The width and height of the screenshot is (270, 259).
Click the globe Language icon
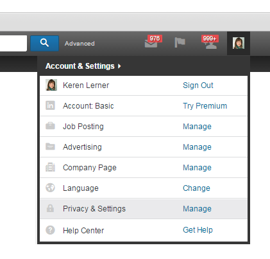(50, 188)
